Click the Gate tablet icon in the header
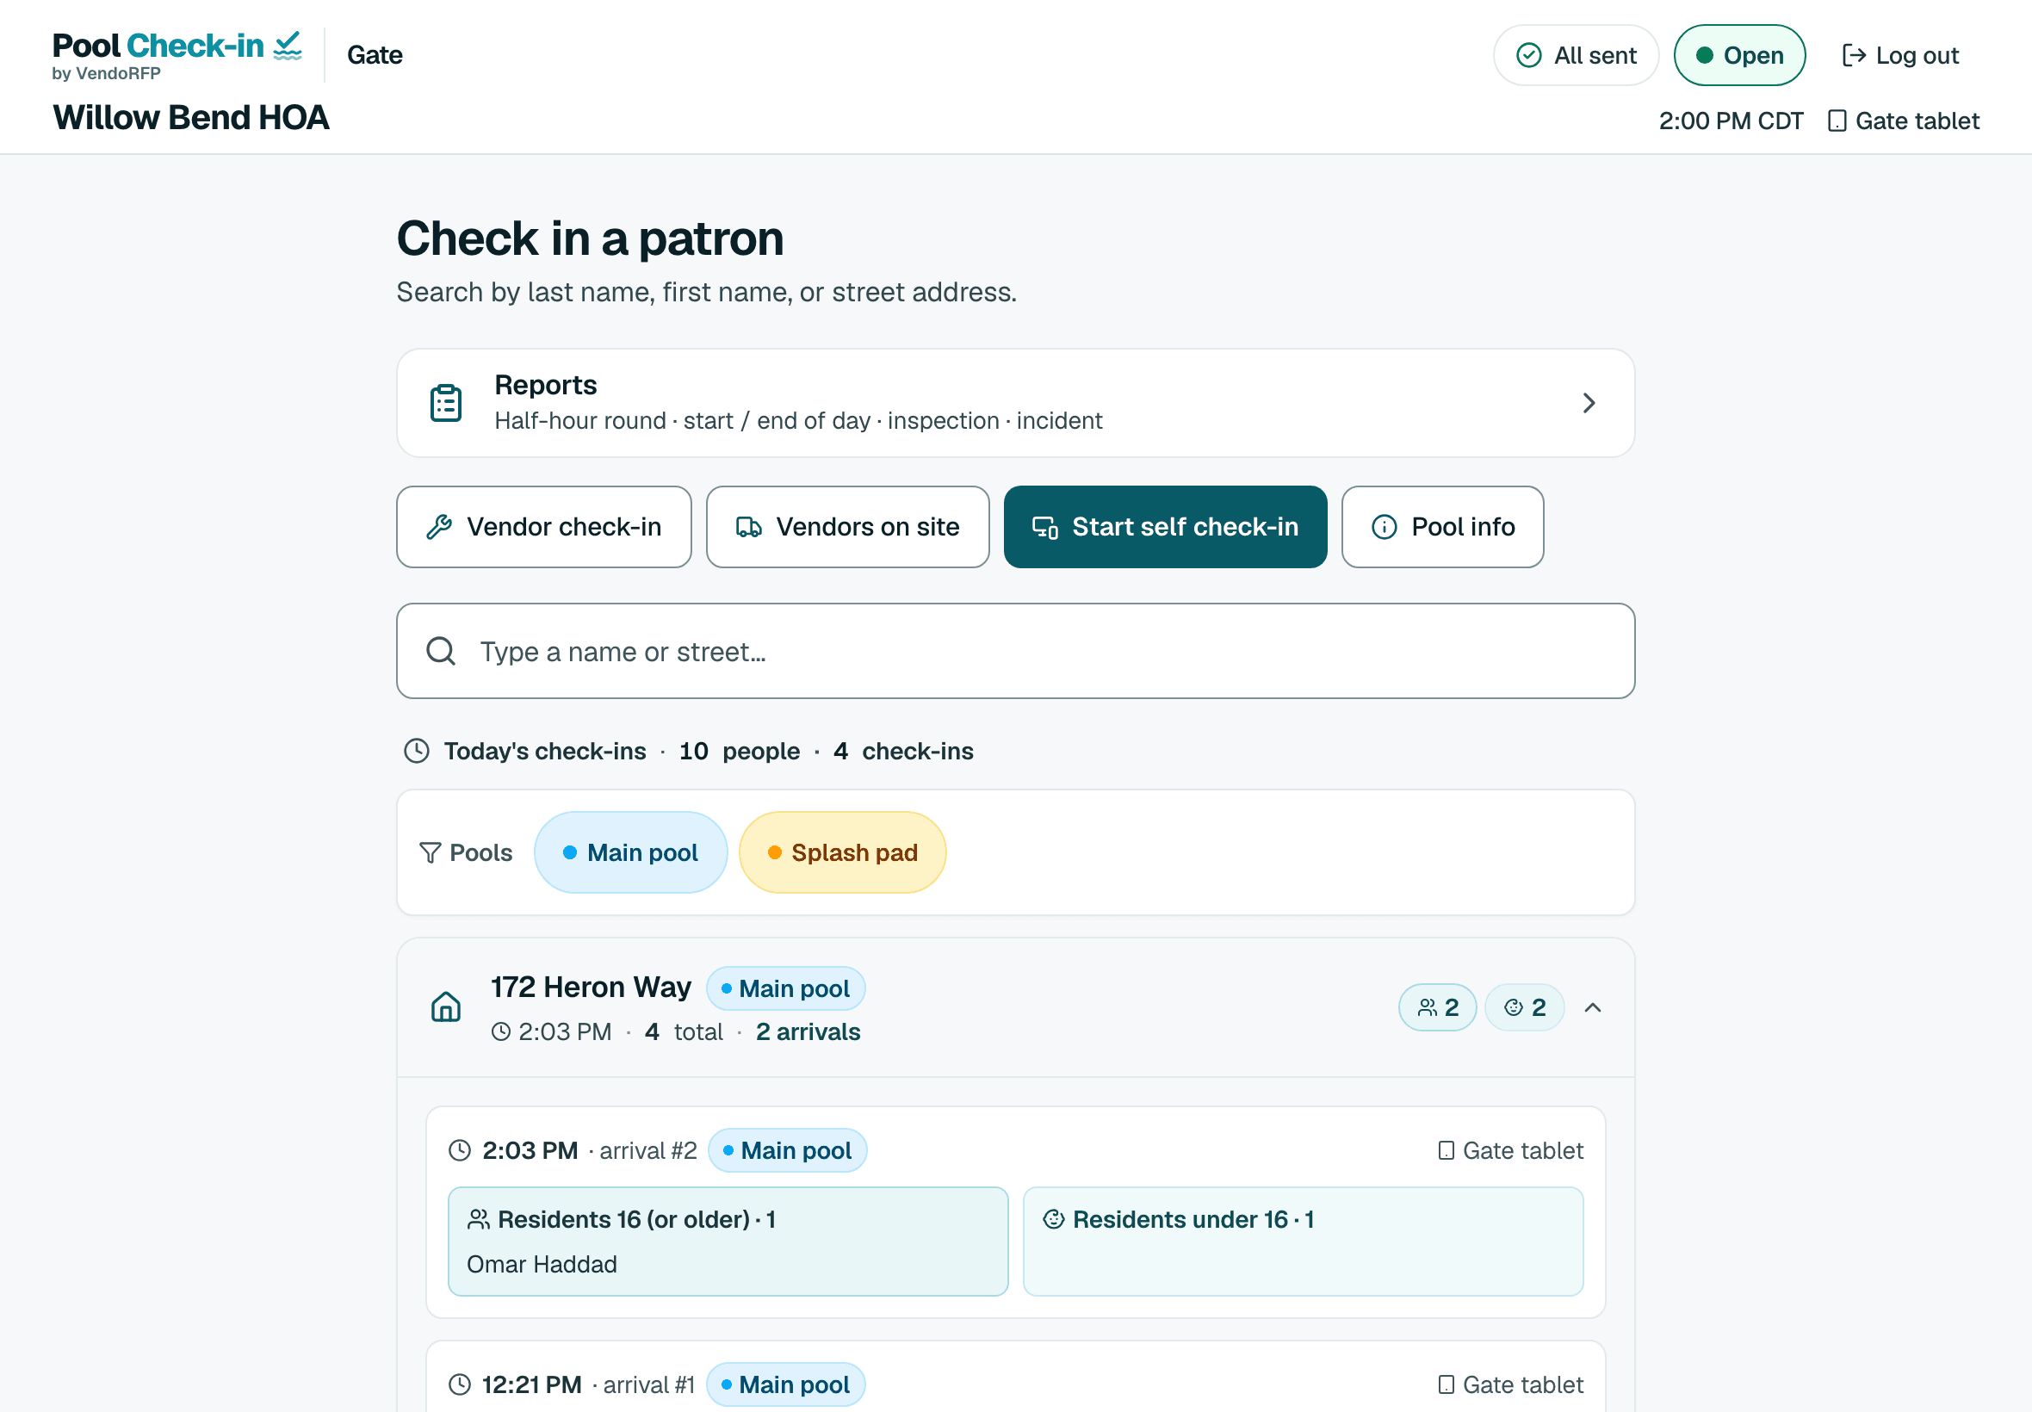 1837,121
